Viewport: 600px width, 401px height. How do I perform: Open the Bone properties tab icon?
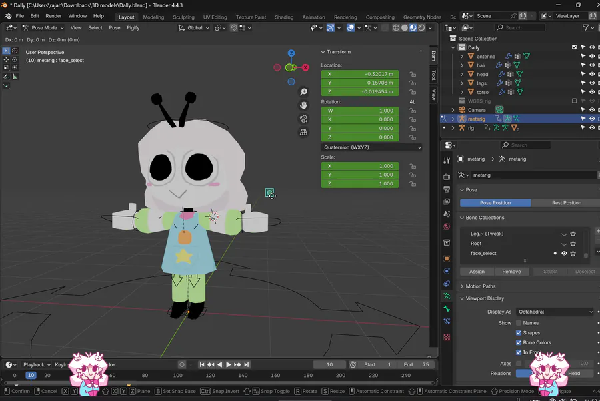447,309
